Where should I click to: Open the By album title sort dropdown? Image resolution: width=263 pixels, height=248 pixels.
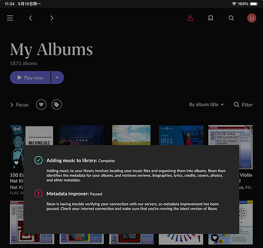pyautogui.click(x=206, y=105)
